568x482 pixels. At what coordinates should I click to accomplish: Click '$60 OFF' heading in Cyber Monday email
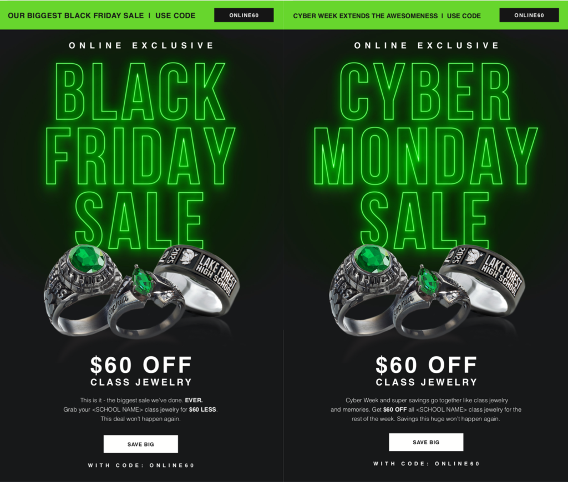tap(427, 365)
